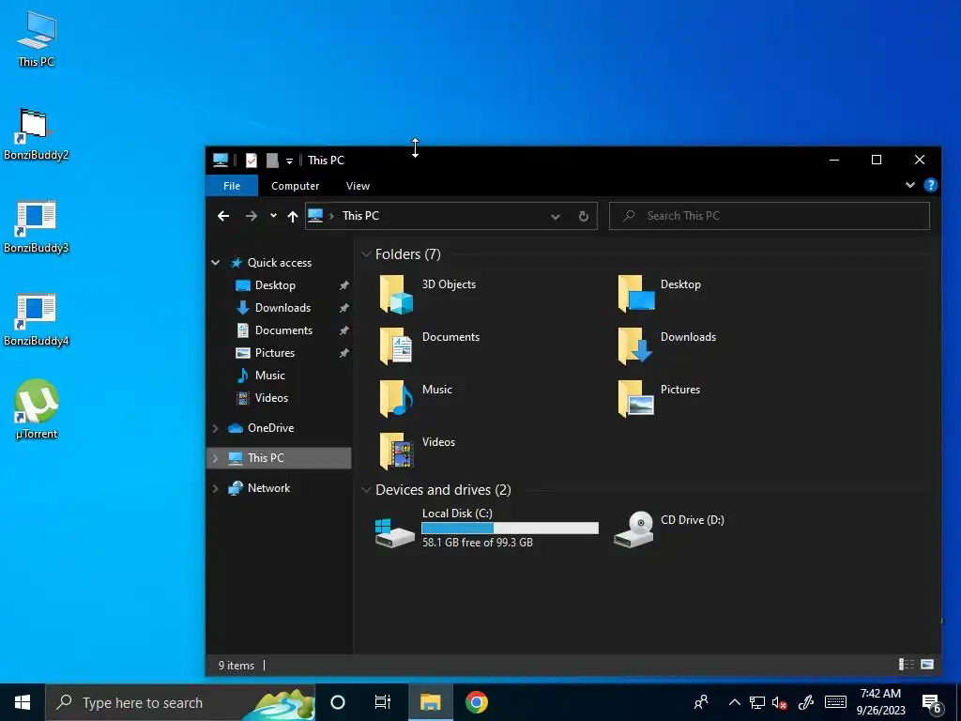Select BonziBuddy2 desktop shortcut
Screen dimensions: 961x721
click(37, 135)
